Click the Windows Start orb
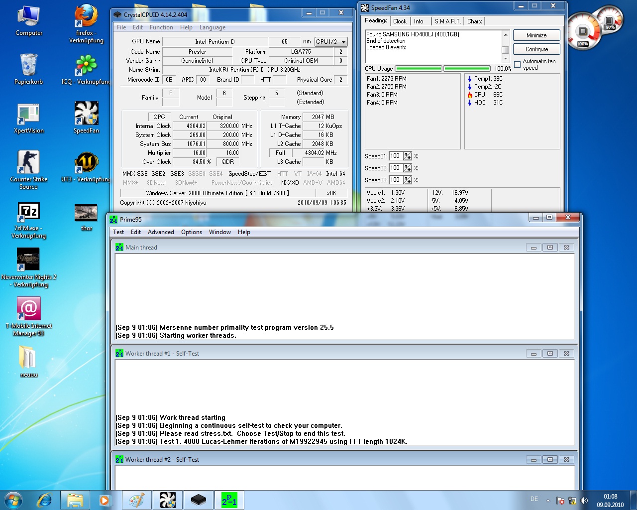Screen dimensions: 637x510 pos(13,500)
